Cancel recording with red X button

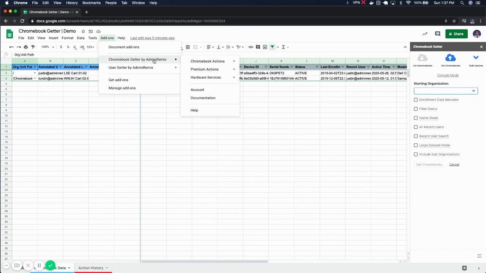pyautogui.click(x=28, y=265)
